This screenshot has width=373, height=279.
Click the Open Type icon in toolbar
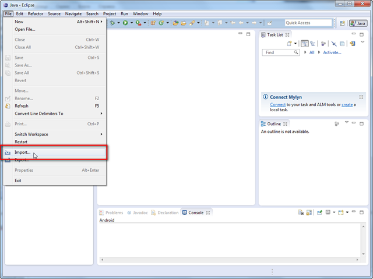coord(175,23)
